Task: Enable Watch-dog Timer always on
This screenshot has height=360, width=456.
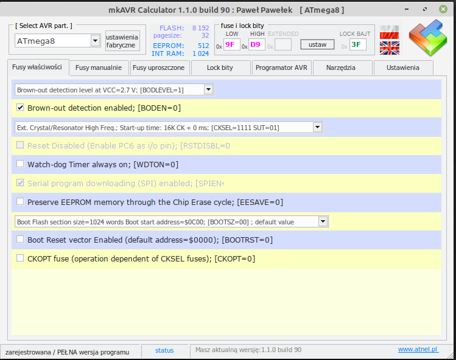Action: [21, 164]
